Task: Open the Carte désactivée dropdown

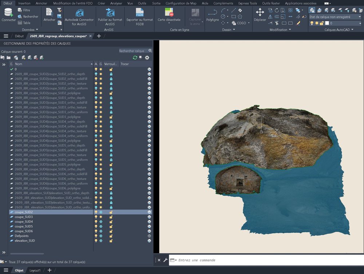Action: (169, 23)
